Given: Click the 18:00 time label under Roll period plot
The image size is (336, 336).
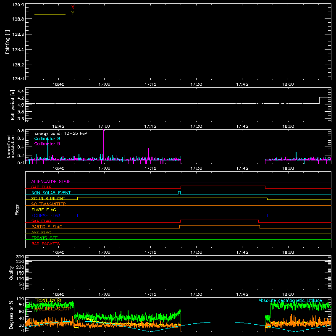Looking at the screenshot, I should click(x=288, y=126).
